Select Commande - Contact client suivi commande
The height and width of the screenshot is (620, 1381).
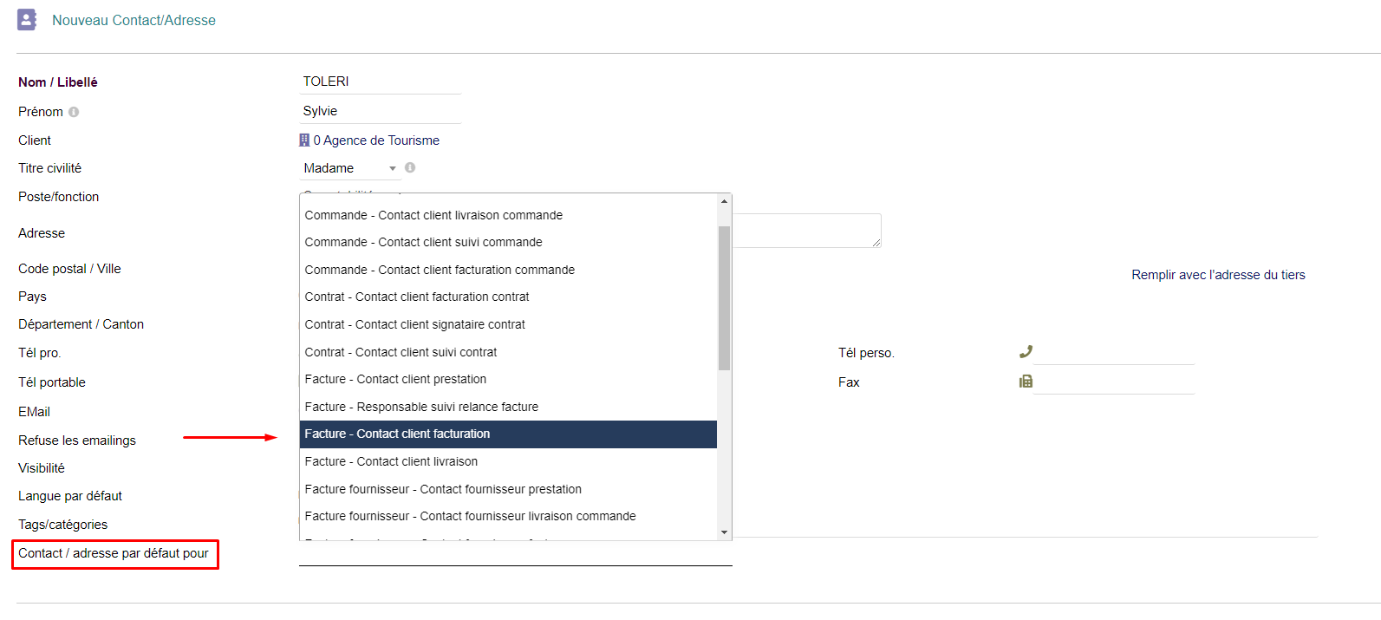[508, 242]
